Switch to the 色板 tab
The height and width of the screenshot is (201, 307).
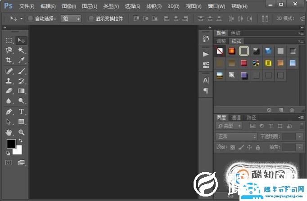click(235, 33)
